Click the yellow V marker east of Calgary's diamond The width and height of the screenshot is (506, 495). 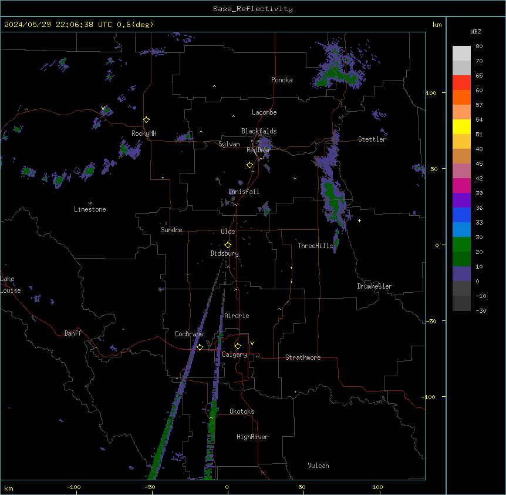tap(252, 343)
